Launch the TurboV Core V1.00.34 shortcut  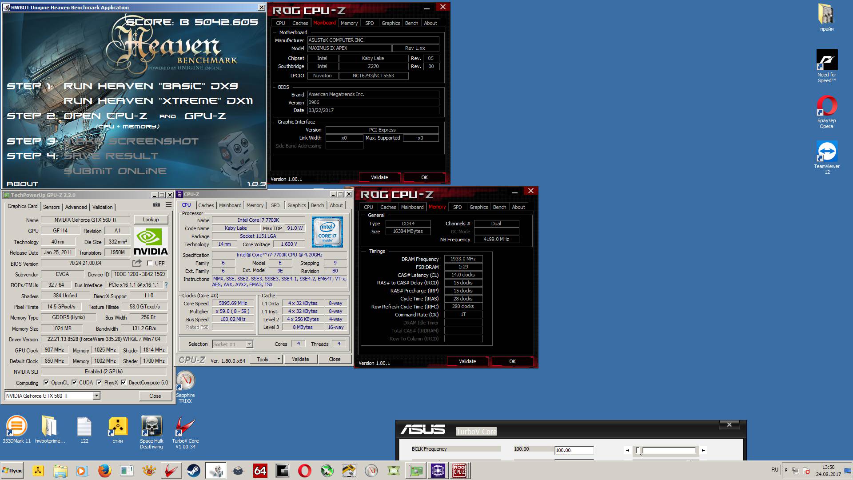pos(185,432)
